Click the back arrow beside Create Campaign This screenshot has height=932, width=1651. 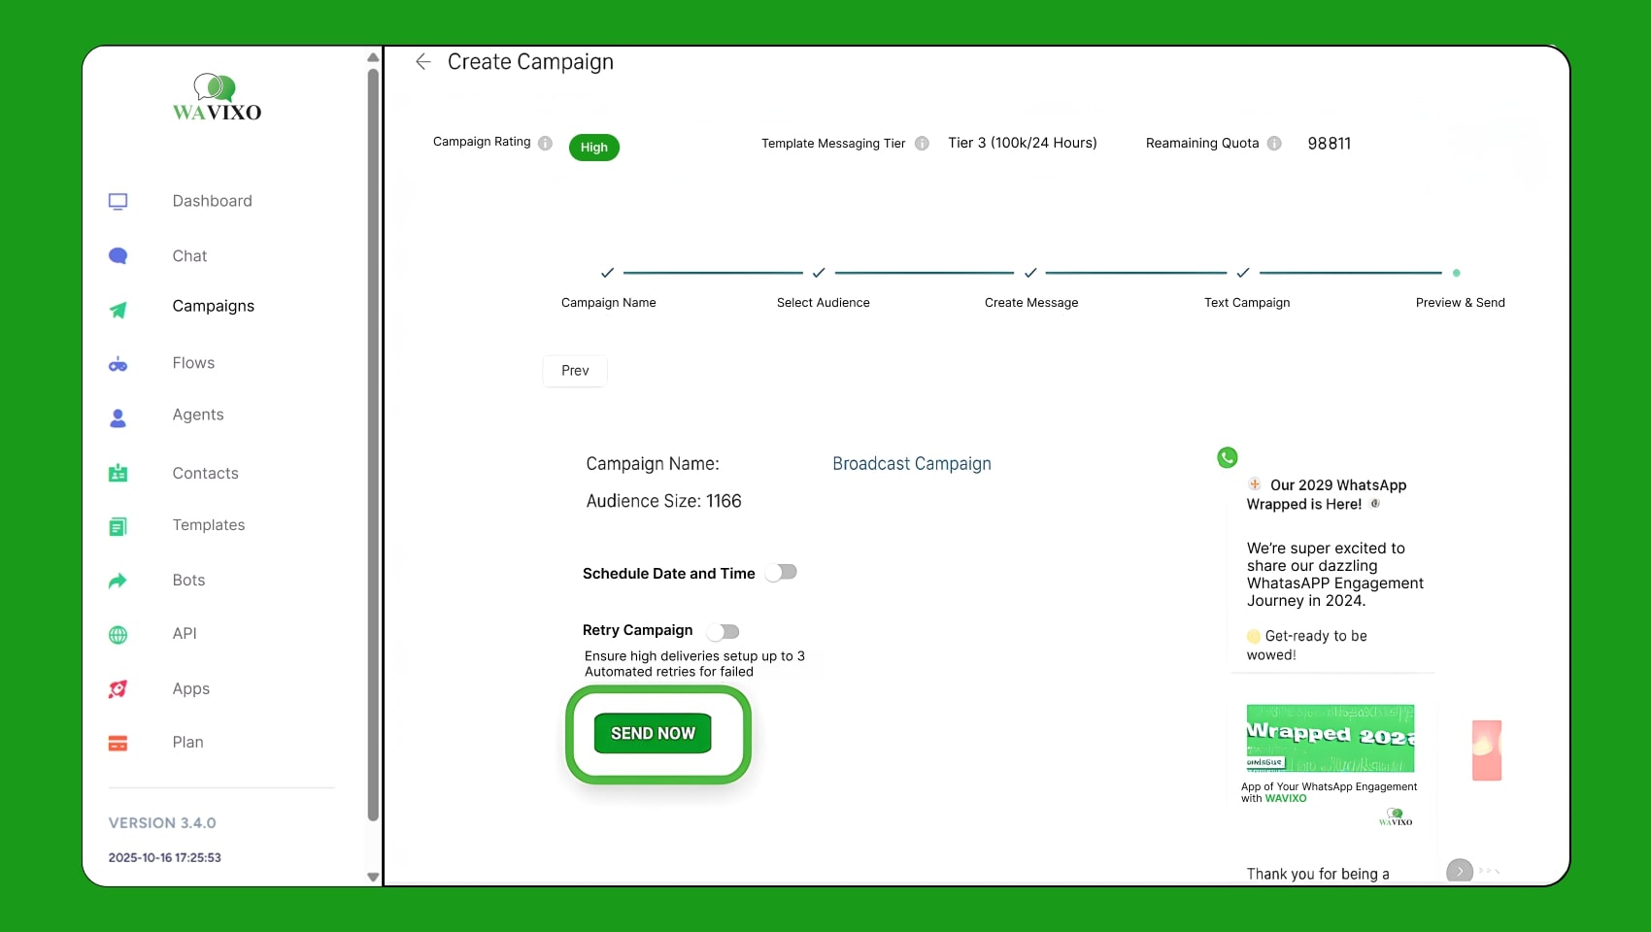(423, 62)
